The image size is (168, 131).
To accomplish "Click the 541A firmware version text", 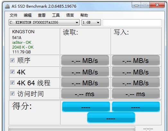I will click(17, 38).
